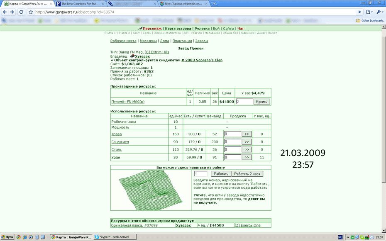Close the upload.wikimedia.org tab
The width and height of the screenshot is (386, 241).
[x=206, y=4]
